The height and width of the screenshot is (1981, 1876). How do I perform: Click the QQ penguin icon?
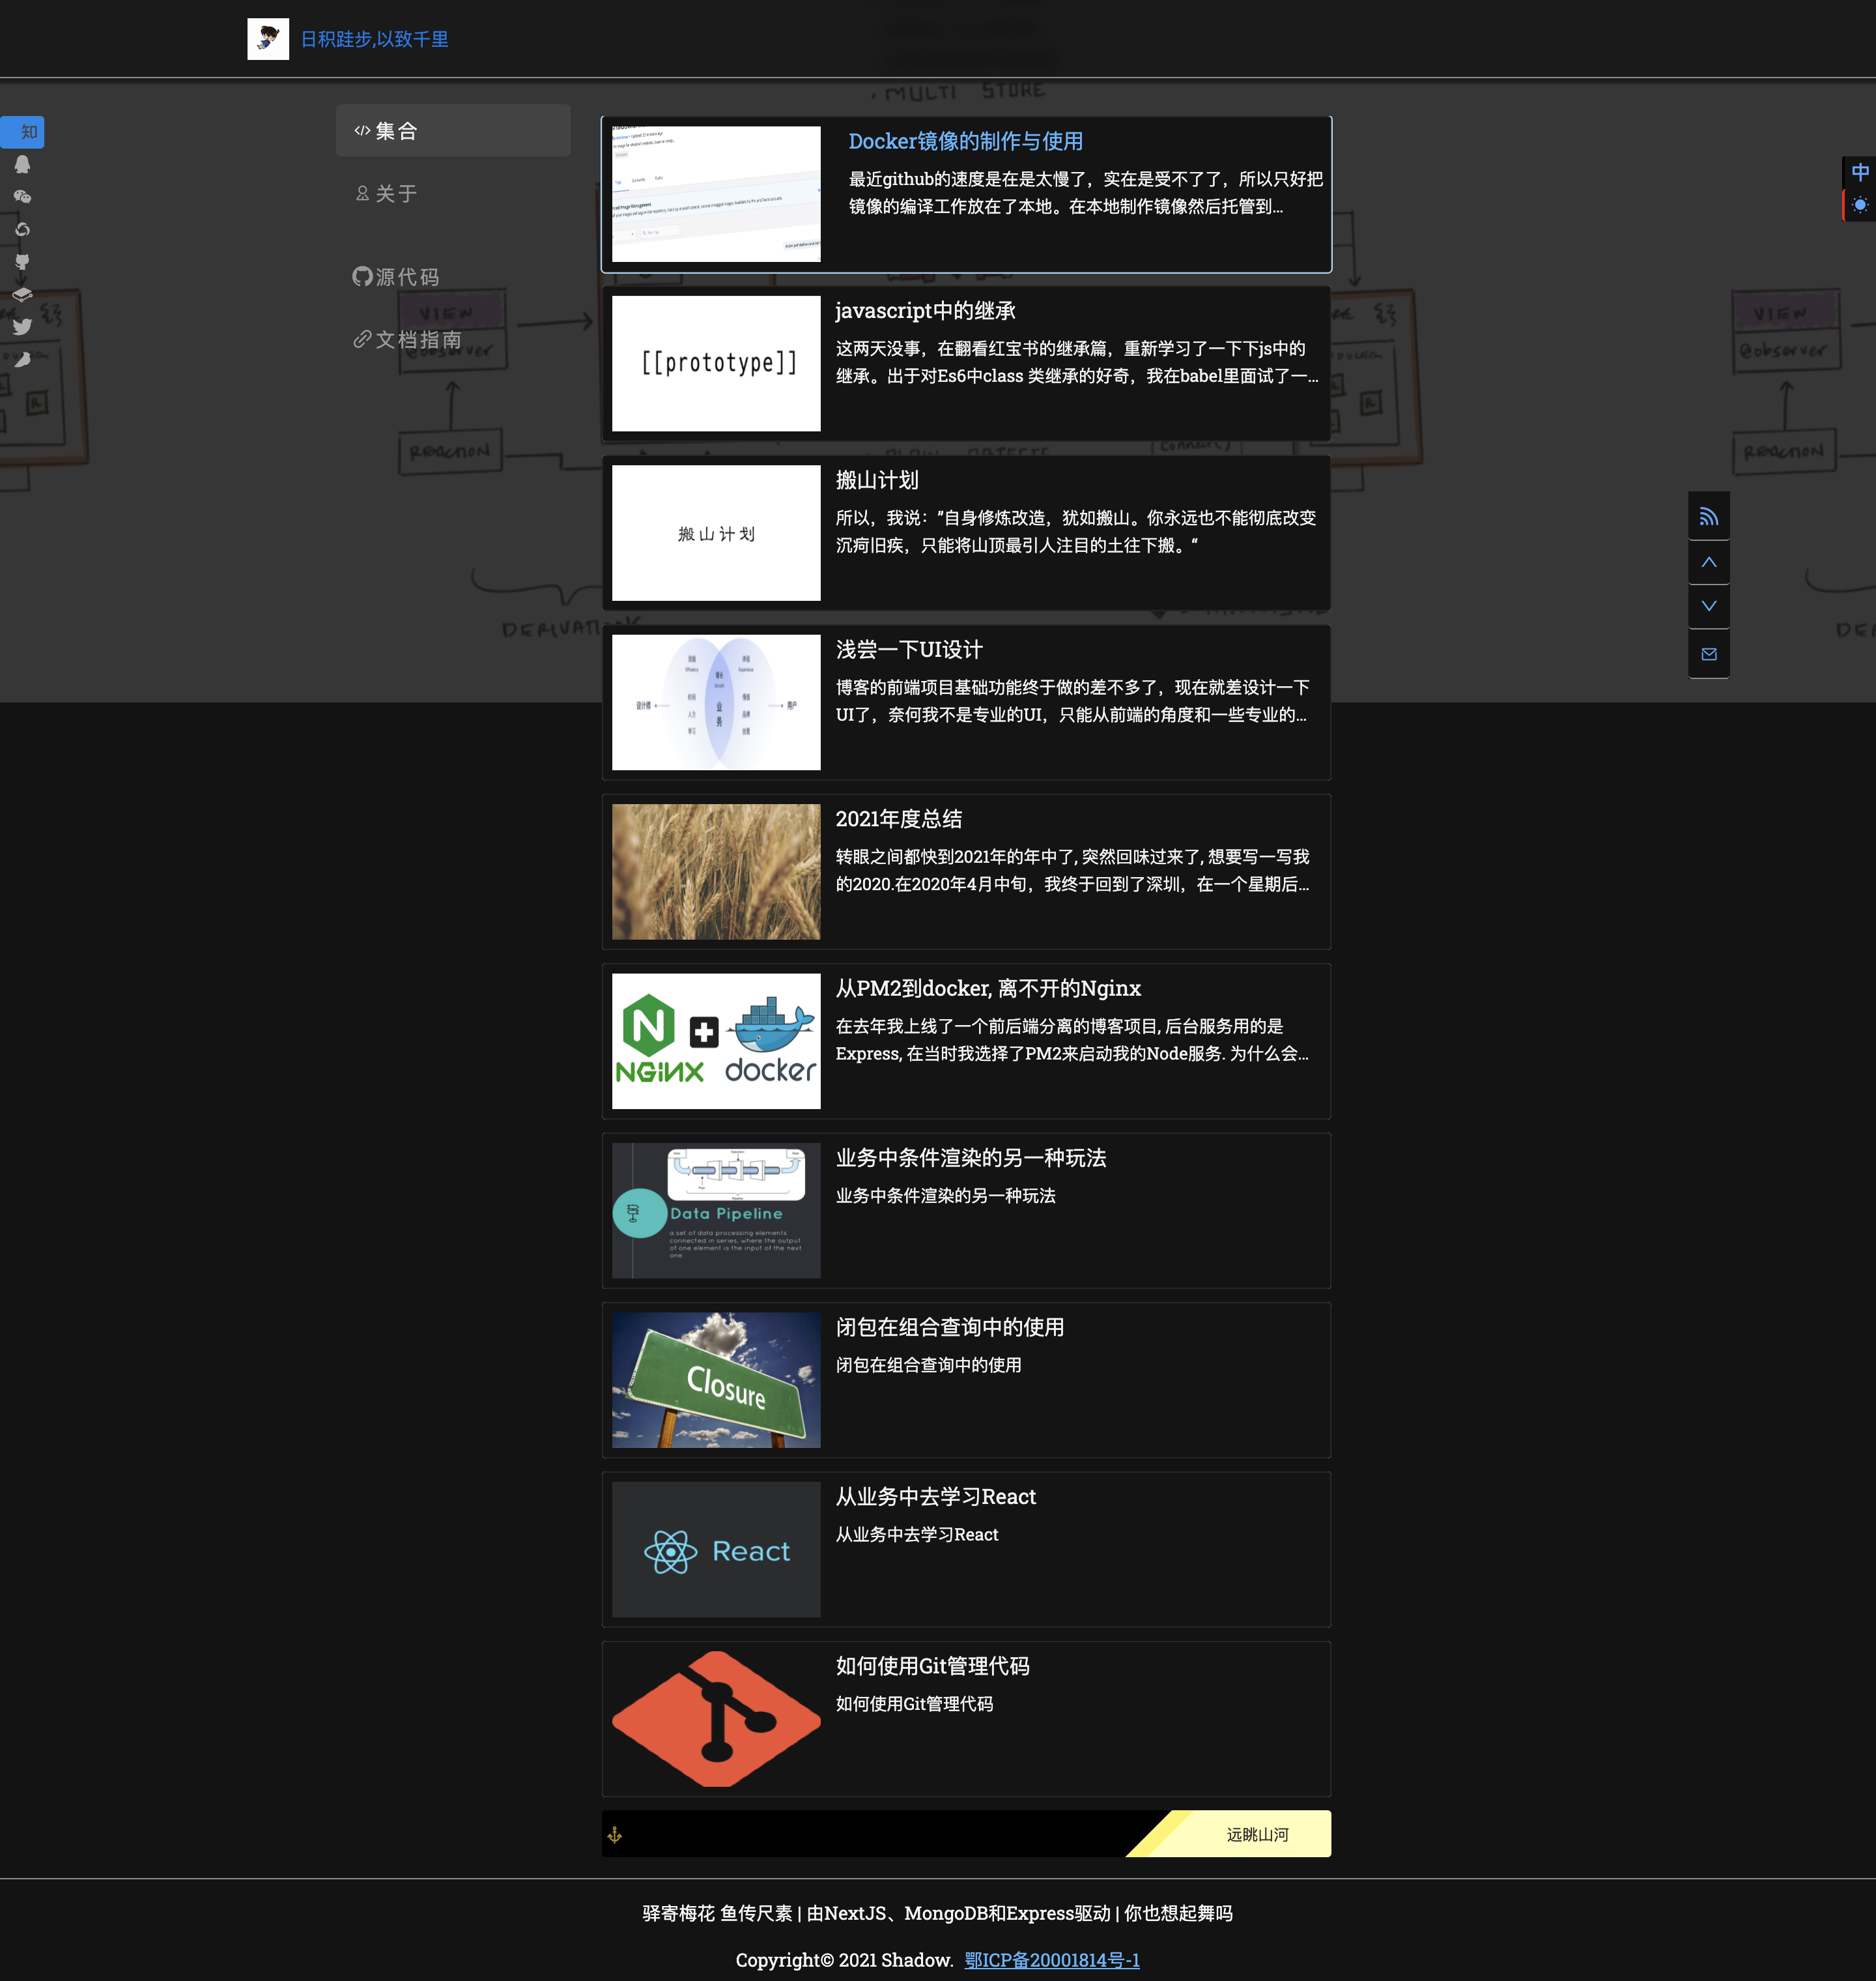pos(22,164)
